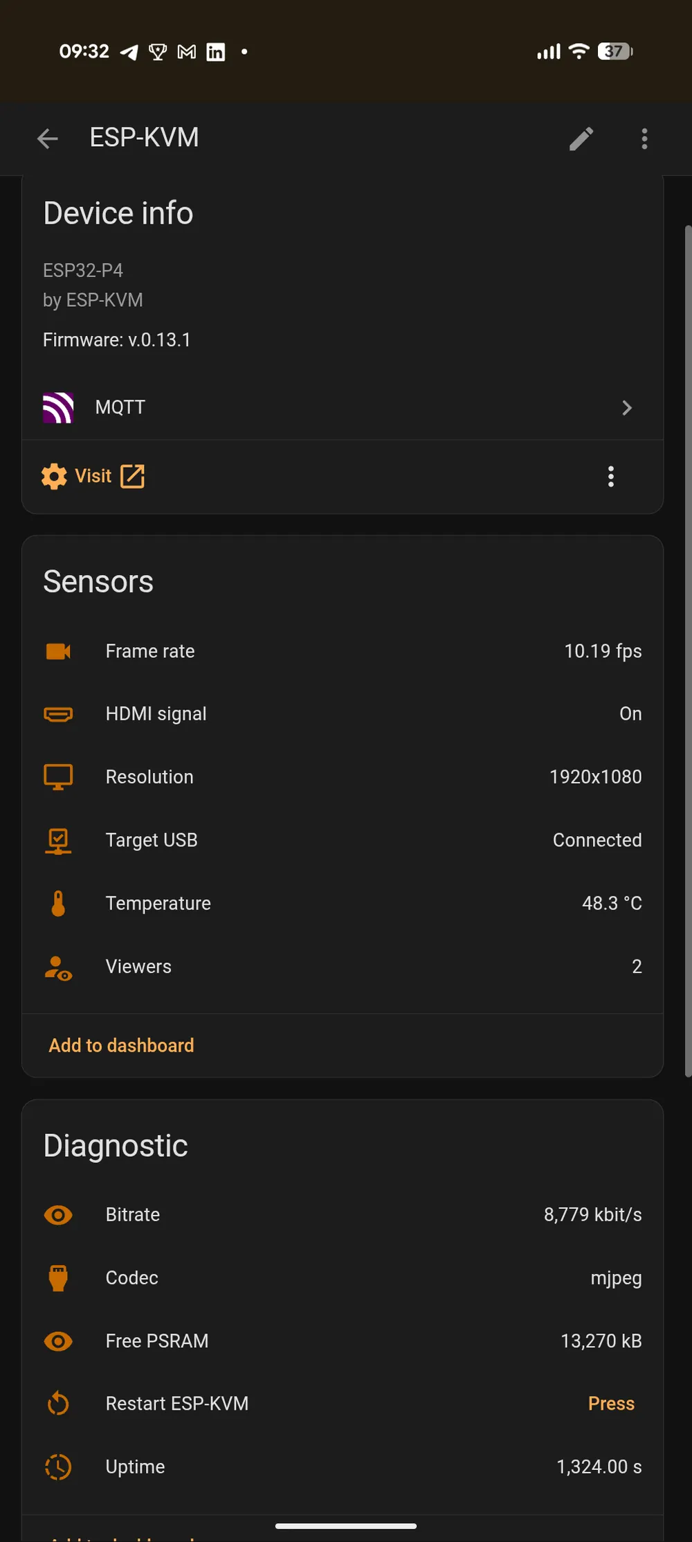Tap the back arrow beside ESP-KVM
Image resolution: width=692 pixels, height=1542 pixels.
pos(47,139)
